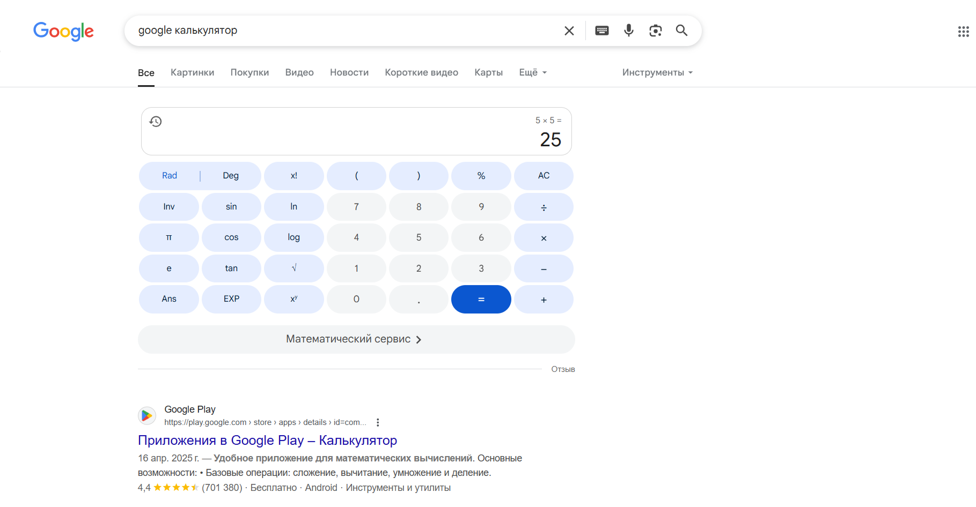Open search by image camera icon
This screenshot has width=976, height=507.
tap(655, 31)
